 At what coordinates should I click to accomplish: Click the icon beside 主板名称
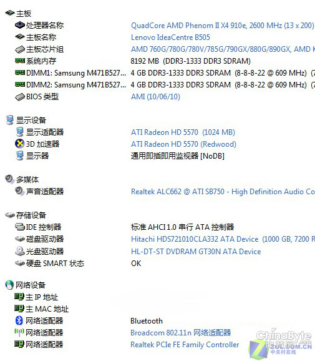tap(20, 37)
